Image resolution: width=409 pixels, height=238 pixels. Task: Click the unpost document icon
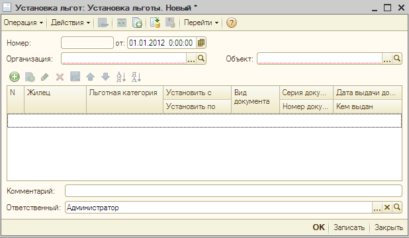(x=170, y=22)
